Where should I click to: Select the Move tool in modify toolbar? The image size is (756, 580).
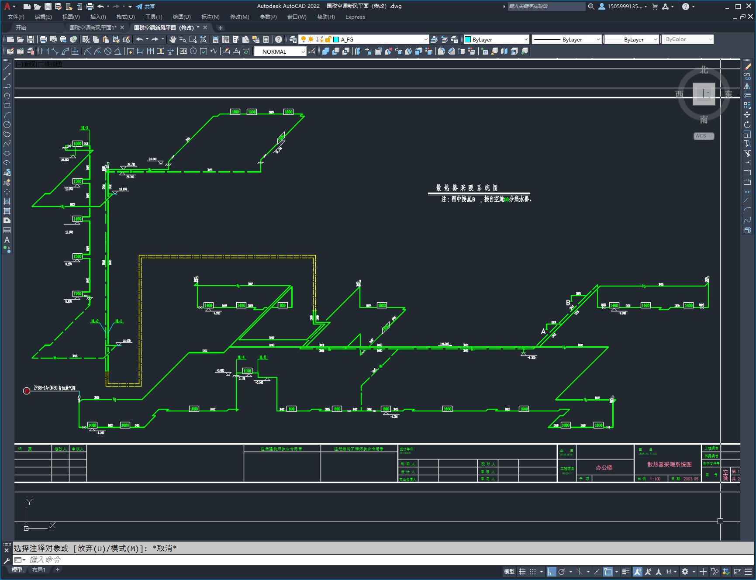tap(747, 115)
